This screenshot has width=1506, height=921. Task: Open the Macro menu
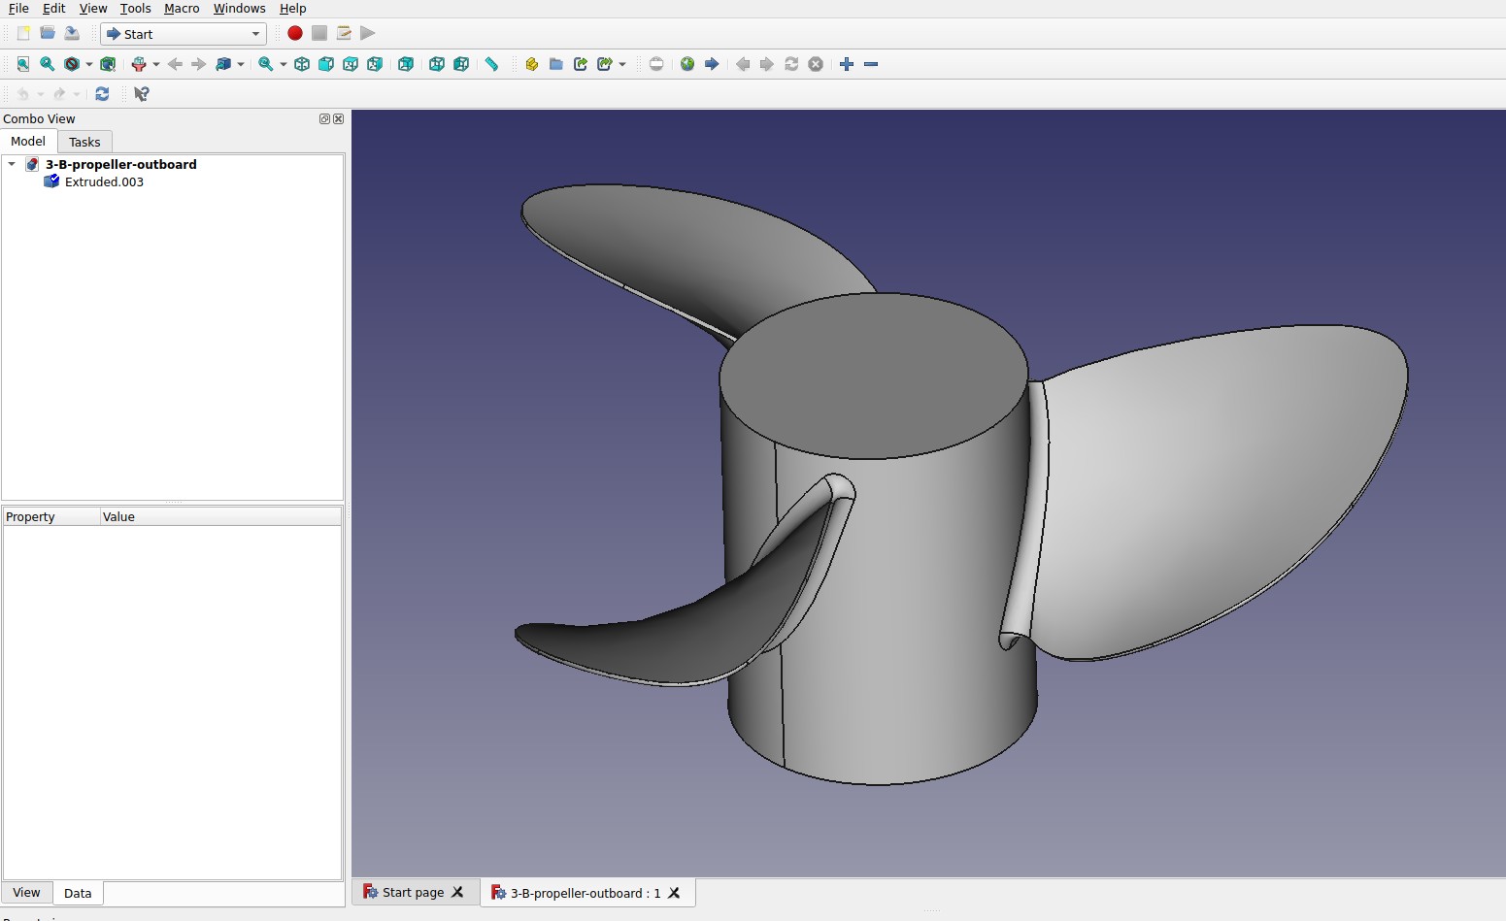point(182,8)
